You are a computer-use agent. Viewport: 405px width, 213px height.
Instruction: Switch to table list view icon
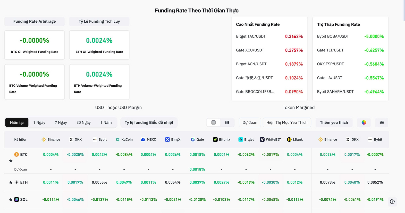click(214, 122)
